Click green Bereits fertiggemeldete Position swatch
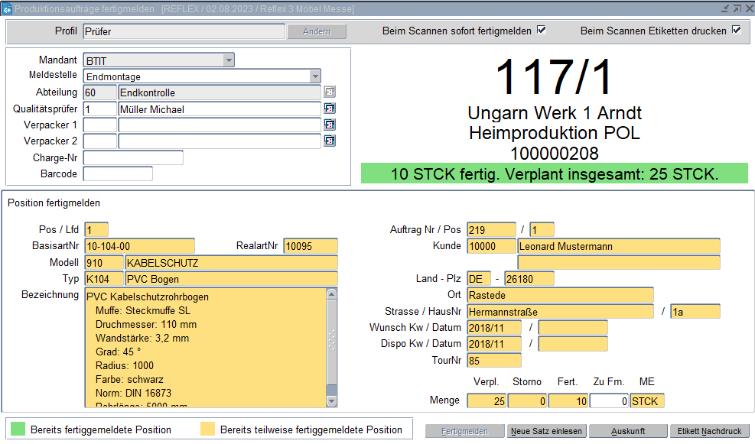Image resolution: width=755 pixels, height=444 pixels. [x=18, y=429]
